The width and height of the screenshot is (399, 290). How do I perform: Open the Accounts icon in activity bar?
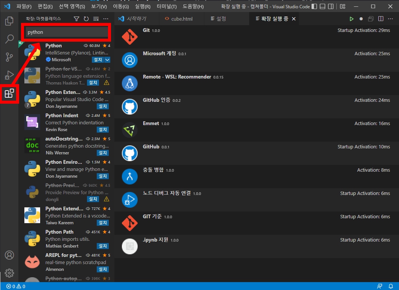[9, 255]
